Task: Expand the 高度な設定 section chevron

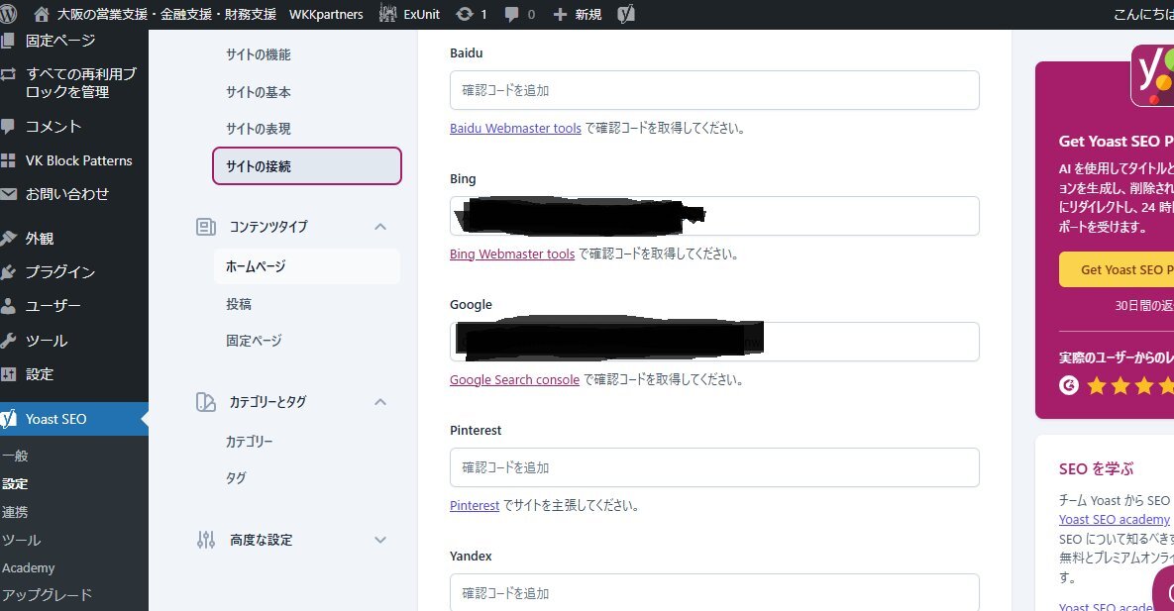Action: 380,540
